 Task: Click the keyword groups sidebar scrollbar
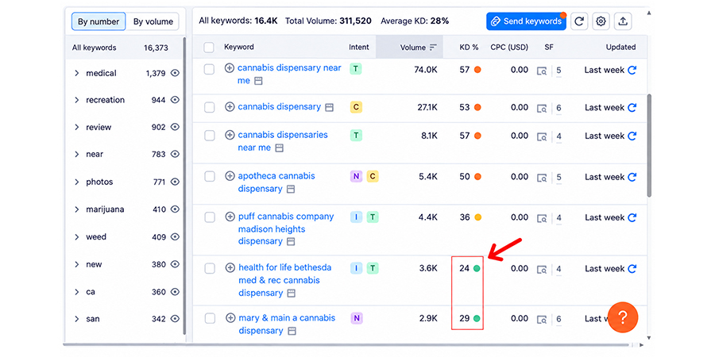click(184, 186)
